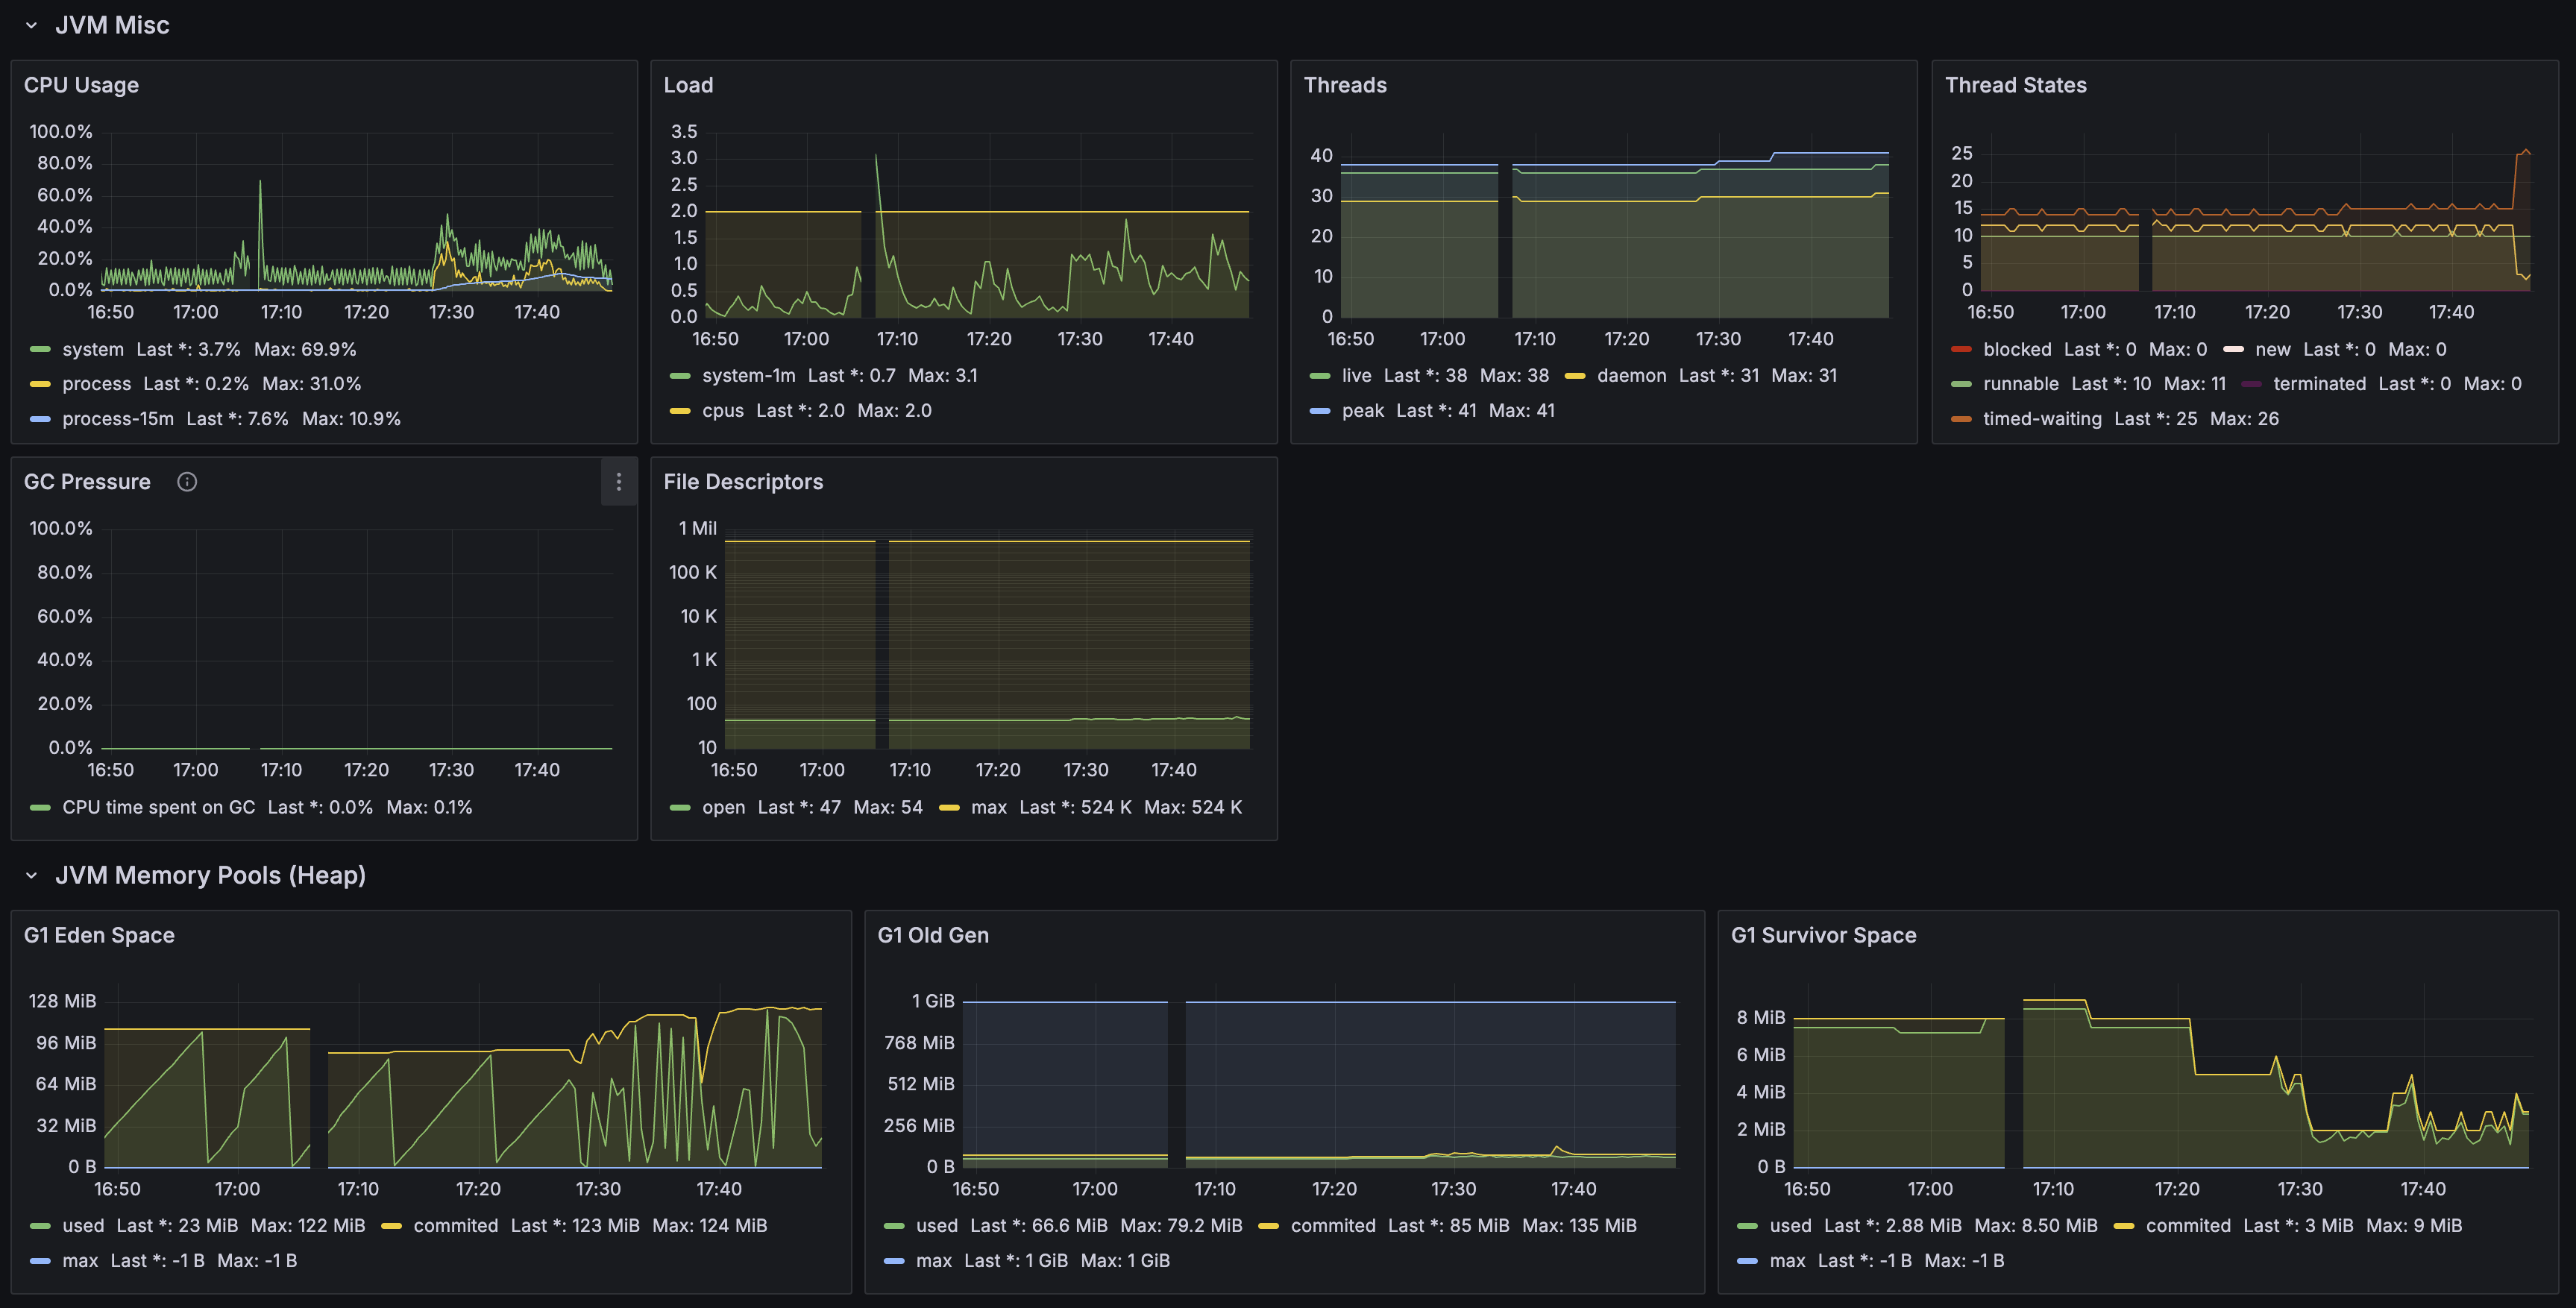Open GC Pressure panel three-dot menu
2576x1308 pixels.
tap(618, 482)
